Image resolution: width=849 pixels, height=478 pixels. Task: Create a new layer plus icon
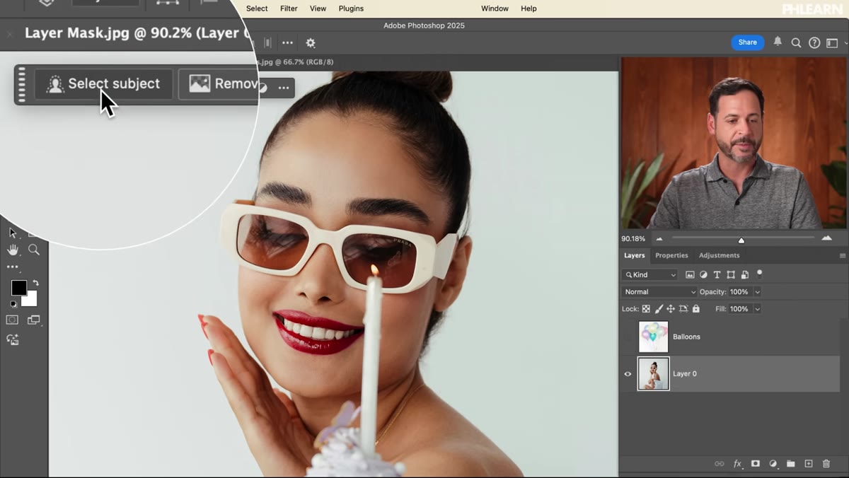point(809,464)
